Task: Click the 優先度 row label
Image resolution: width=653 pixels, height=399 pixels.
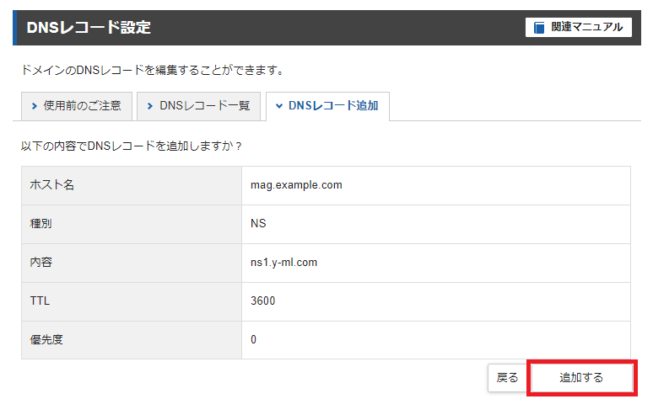Action: pos(46,339)
